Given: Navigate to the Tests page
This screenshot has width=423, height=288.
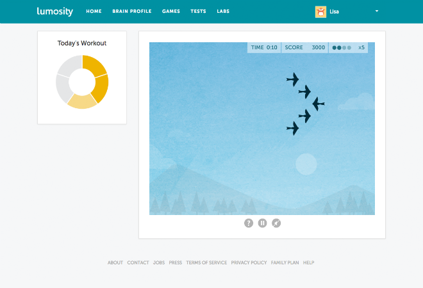Looking at the screenshot, I should pyautogui.click(x=198, y=12).
